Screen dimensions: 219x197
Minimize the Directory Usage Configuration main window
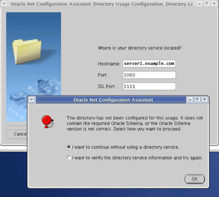(x=199, y=4)
